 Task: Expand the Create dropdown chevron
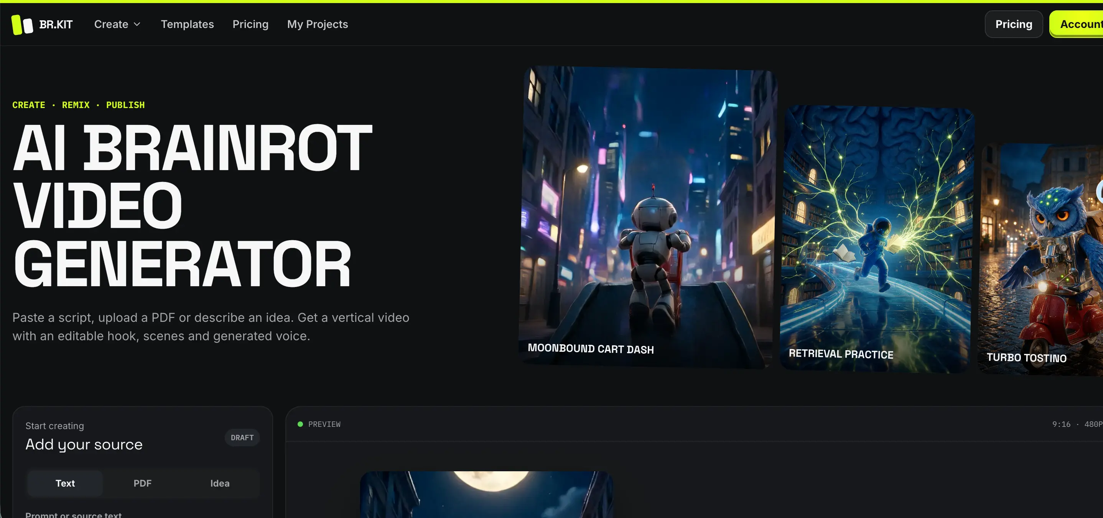(x=137, y=25)
